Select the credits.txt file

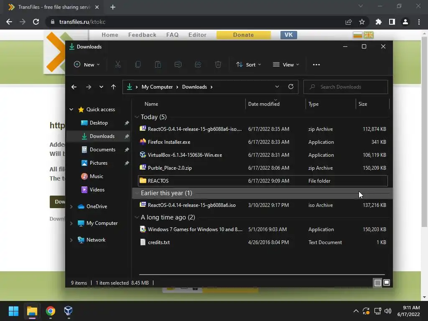tap(263, 242)
